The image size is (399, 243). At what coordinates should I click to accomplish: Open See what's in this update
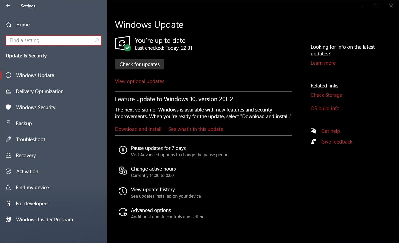pyautogui.click(x=195, y=129)
